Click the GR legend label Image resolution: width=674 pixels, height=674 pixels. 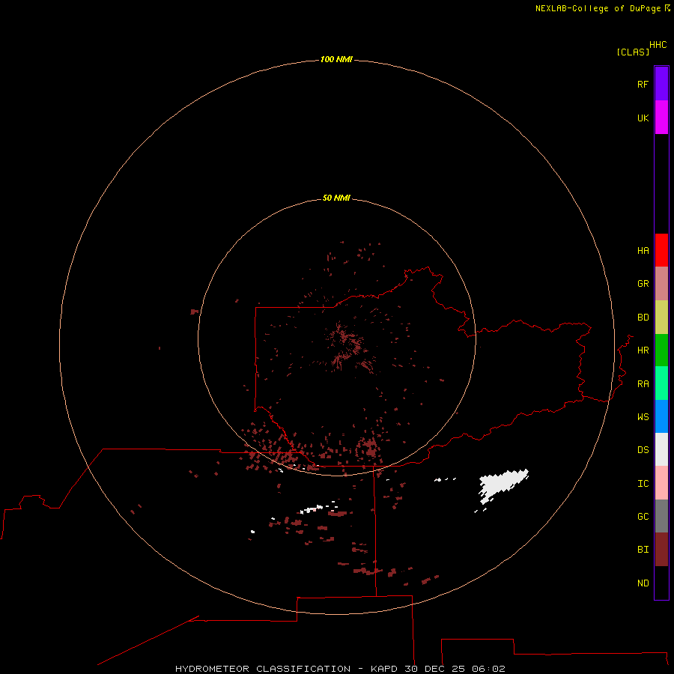pos(643,284)
